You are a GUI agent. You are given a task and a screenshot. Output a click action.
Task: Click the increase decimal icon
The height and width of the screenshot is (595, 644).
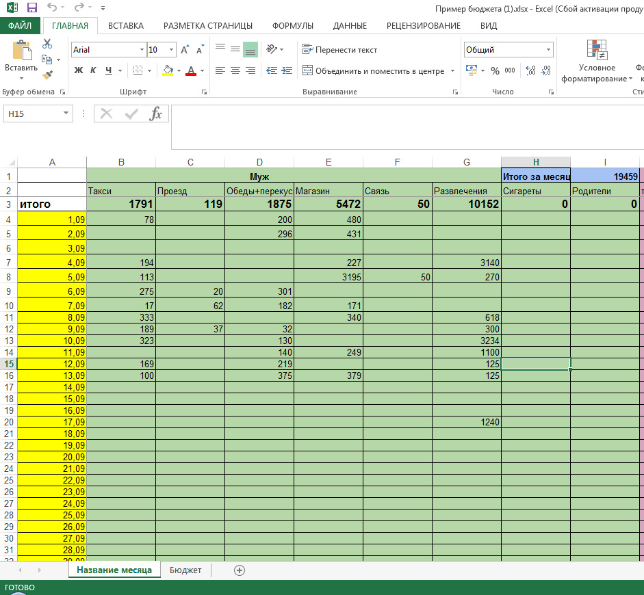[x=530, y=70]
